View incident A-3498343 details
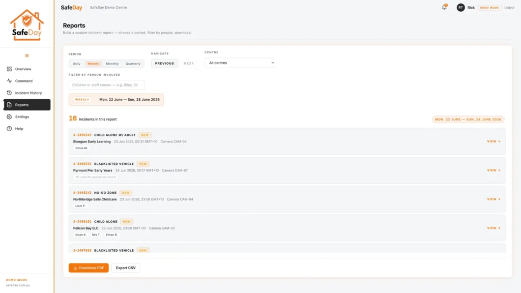This screenshot has width=521, height=293. pos(494,141)
